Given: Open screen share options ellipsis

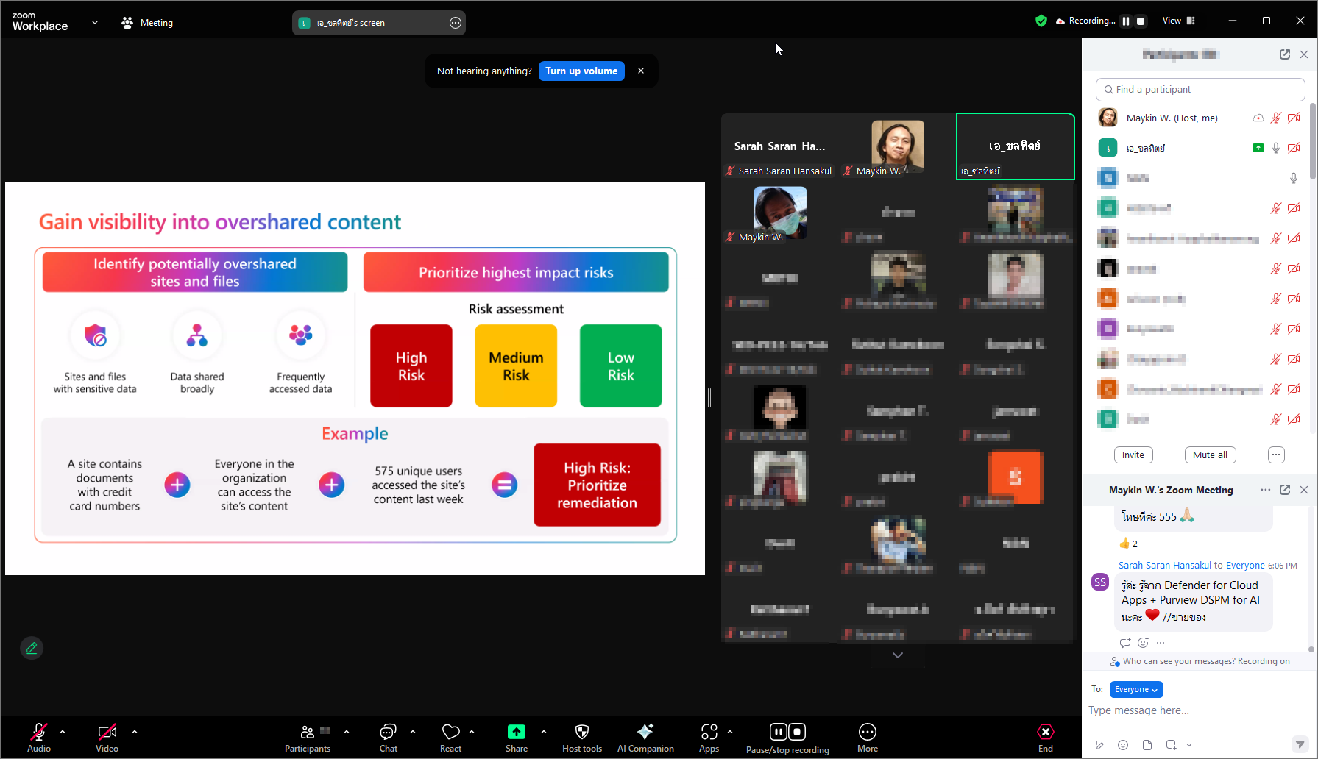Looking at the screenshot, I should pos(456,23).
